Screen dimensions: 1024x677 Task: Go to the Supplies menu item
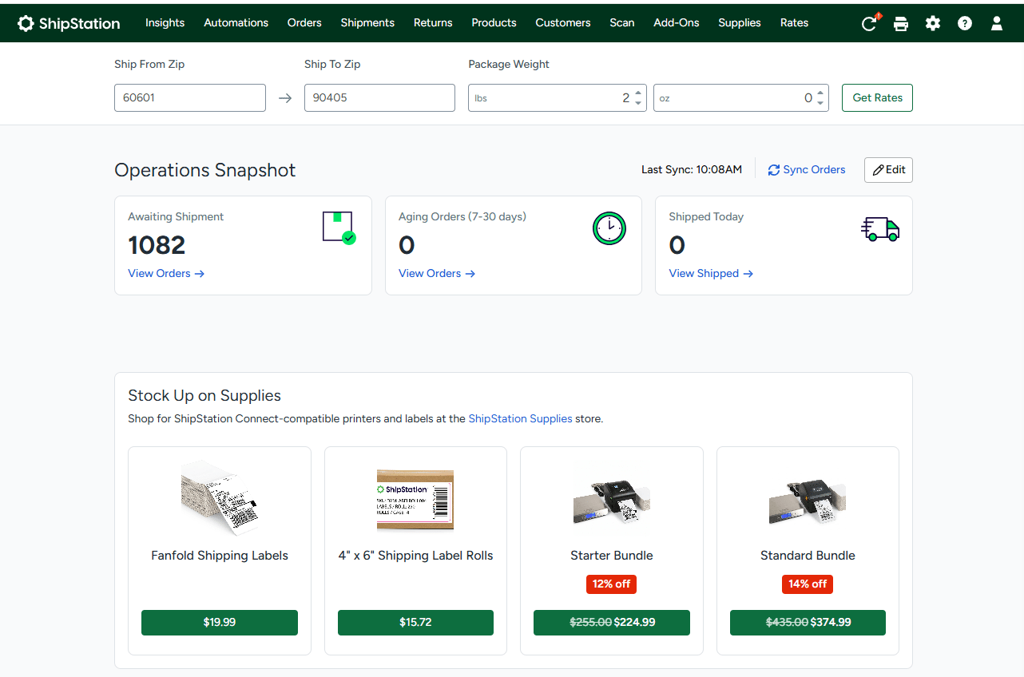click(x=740, y=22)
